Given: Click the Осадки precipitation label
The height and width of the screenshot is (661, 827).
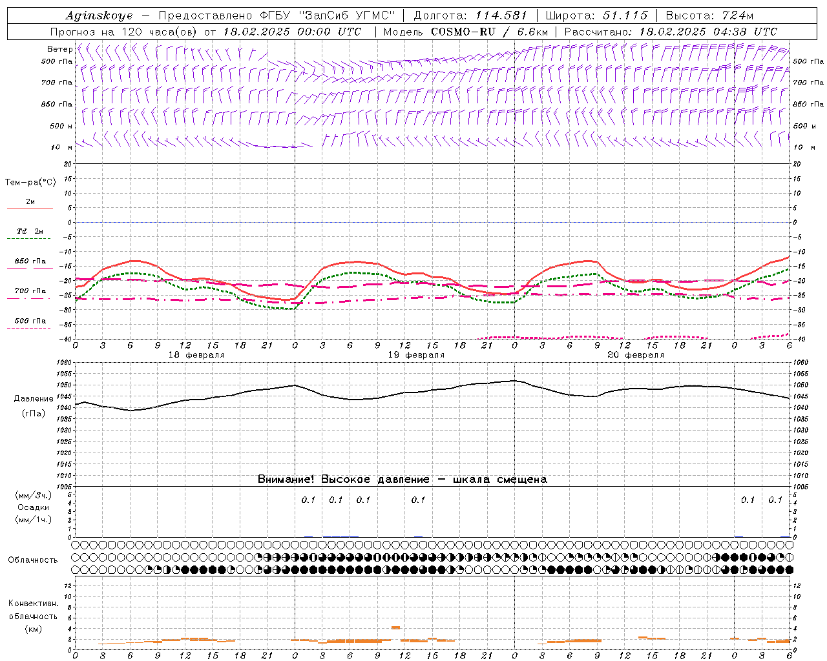Looking at the screenshot, I should coord(33,507).
